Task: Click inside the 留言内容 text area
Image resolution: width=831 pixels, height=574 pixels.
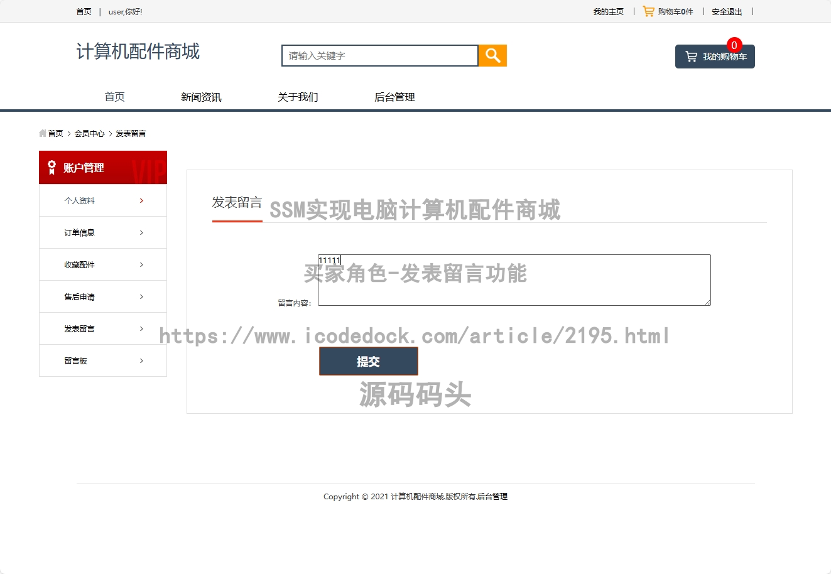Action: tap(514, 280)
